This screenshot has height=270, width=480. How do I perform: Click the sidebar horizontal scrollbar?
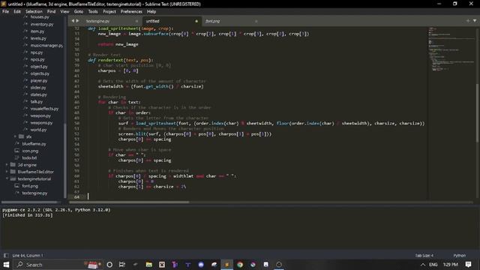(30, 202)
